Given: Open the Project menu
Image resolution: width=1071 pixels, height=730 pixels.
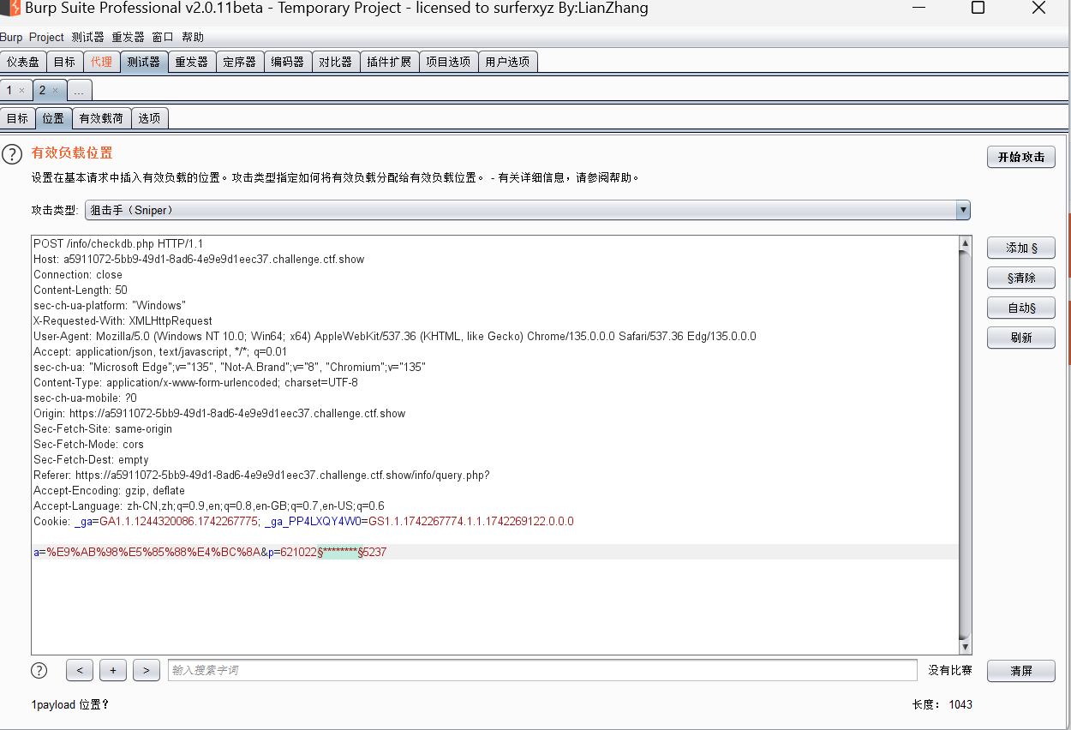Looking at the screenshot, I should (x=46, y=37).
